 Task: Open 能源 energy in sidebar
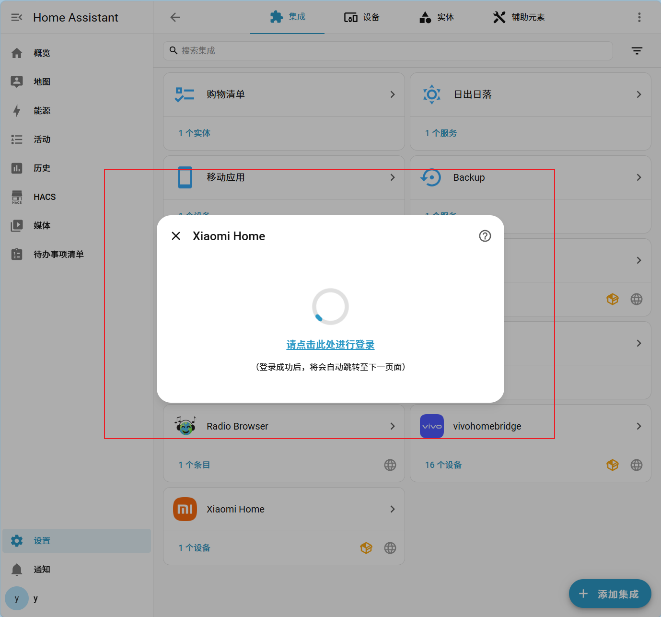[77, 111]
